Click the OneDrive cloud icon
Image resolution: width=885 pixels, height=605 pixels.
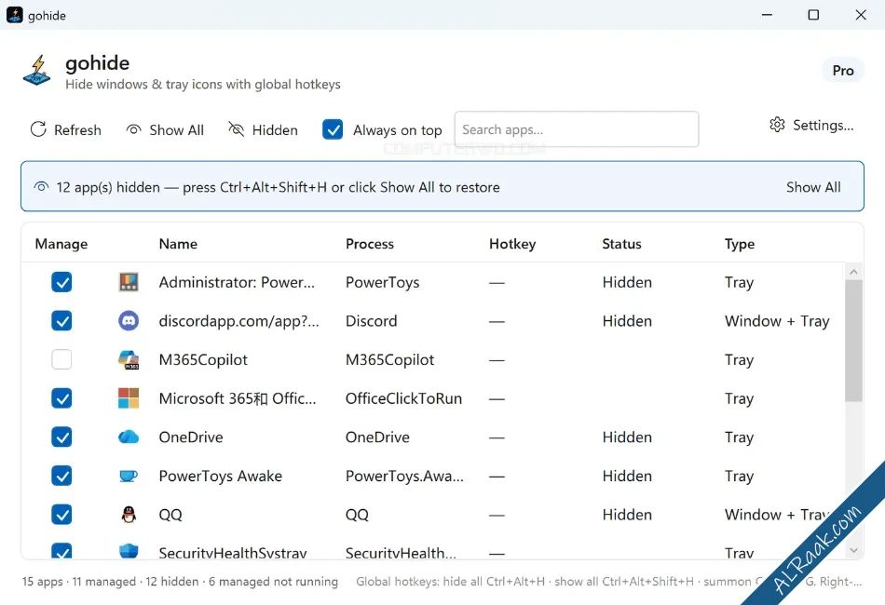click(129, 437)
